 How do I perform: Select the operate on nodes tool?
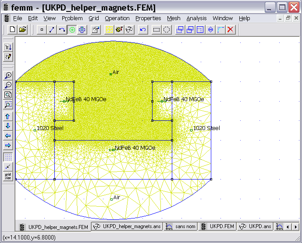[42, 30]
